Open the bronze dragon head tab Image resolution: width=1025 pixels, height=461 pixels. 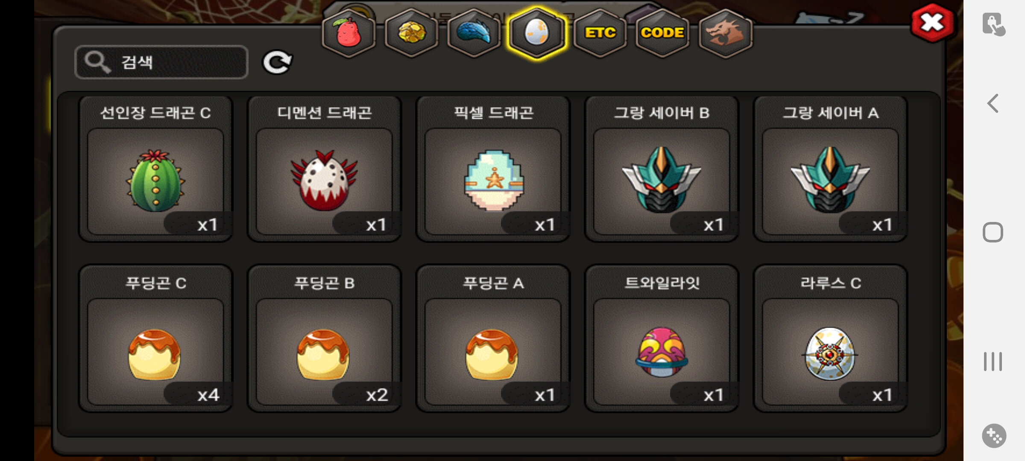point(725,33)
